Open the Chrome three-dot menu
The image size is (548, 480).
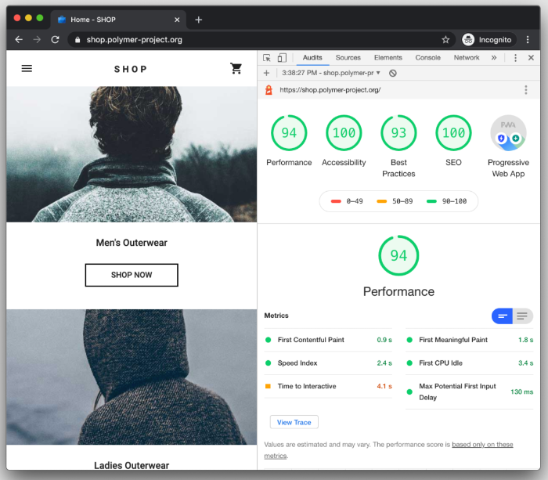click(x=528, y=39)
